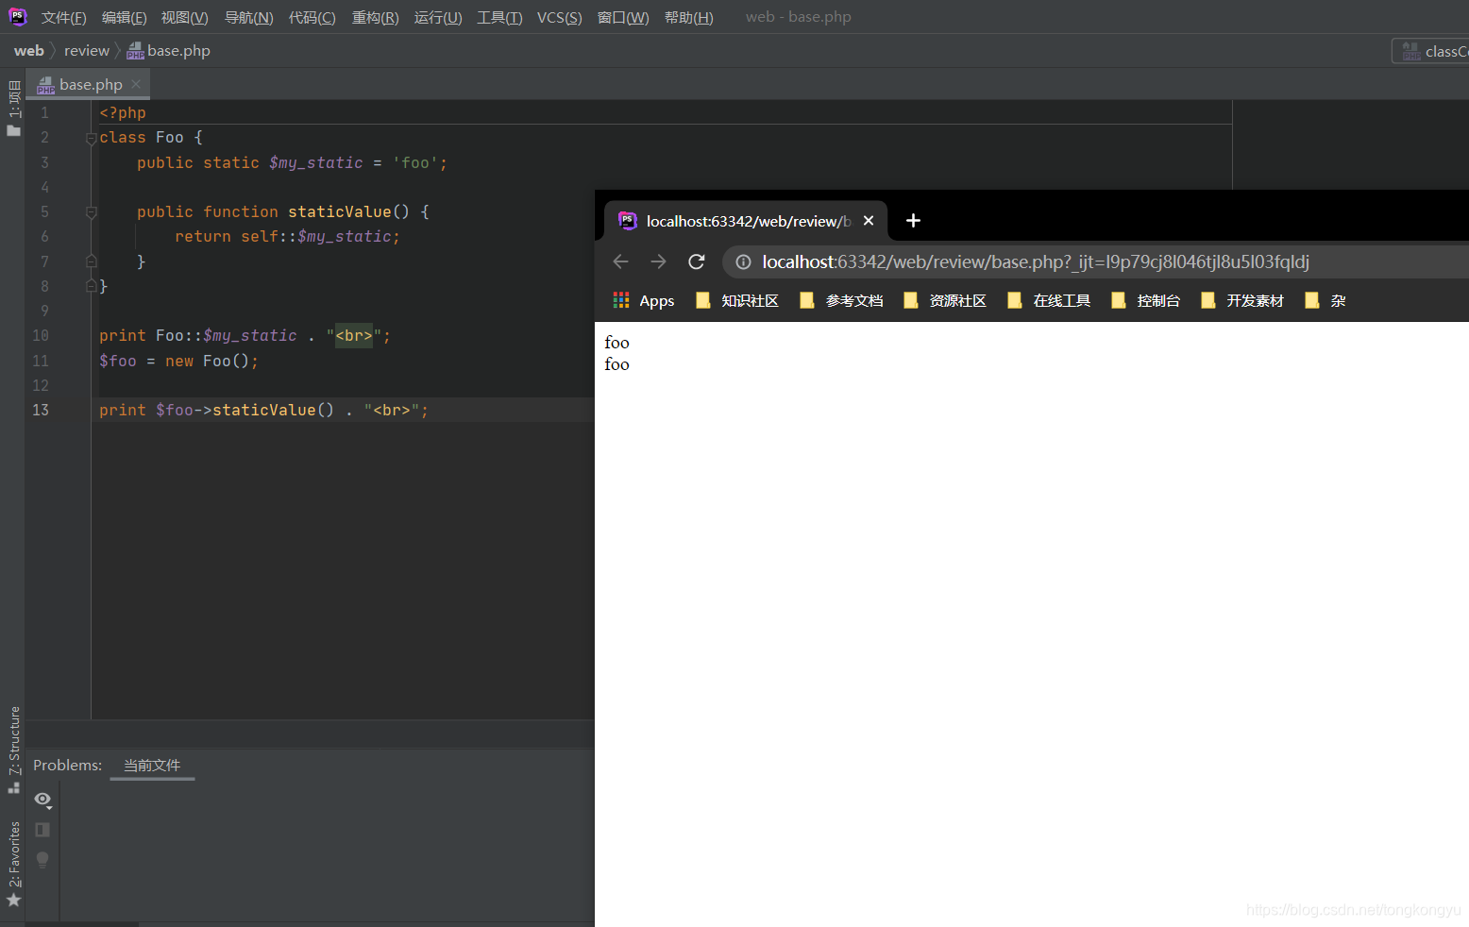Screen dimensions: 1469x927
Task: Open a new browser tab with plus button
Action: tap(913, 221)
